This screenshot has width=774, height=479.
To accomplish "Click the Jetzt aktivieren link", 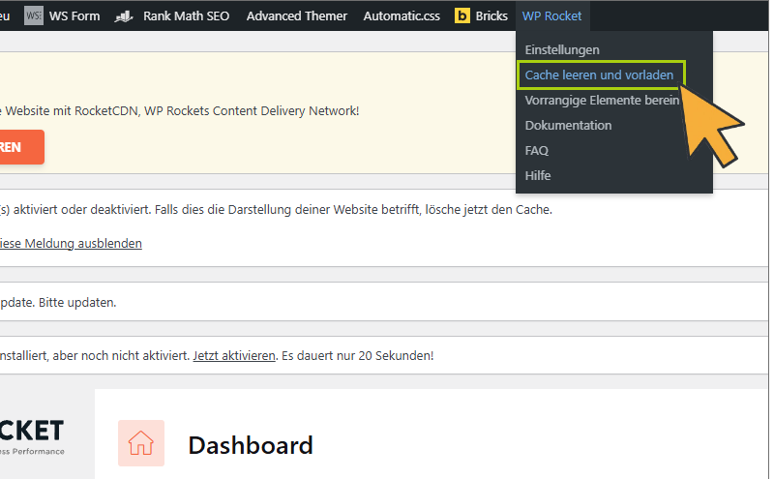I will (234, 355).
